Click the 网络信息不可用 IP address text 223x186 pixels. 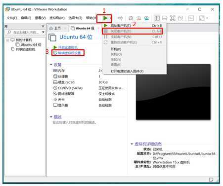click(164, 166)
